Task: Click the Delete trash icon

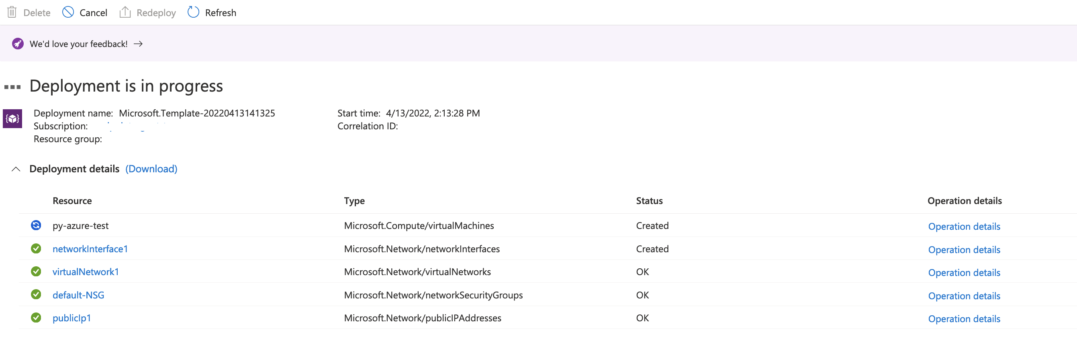Action: click(12, 12)
